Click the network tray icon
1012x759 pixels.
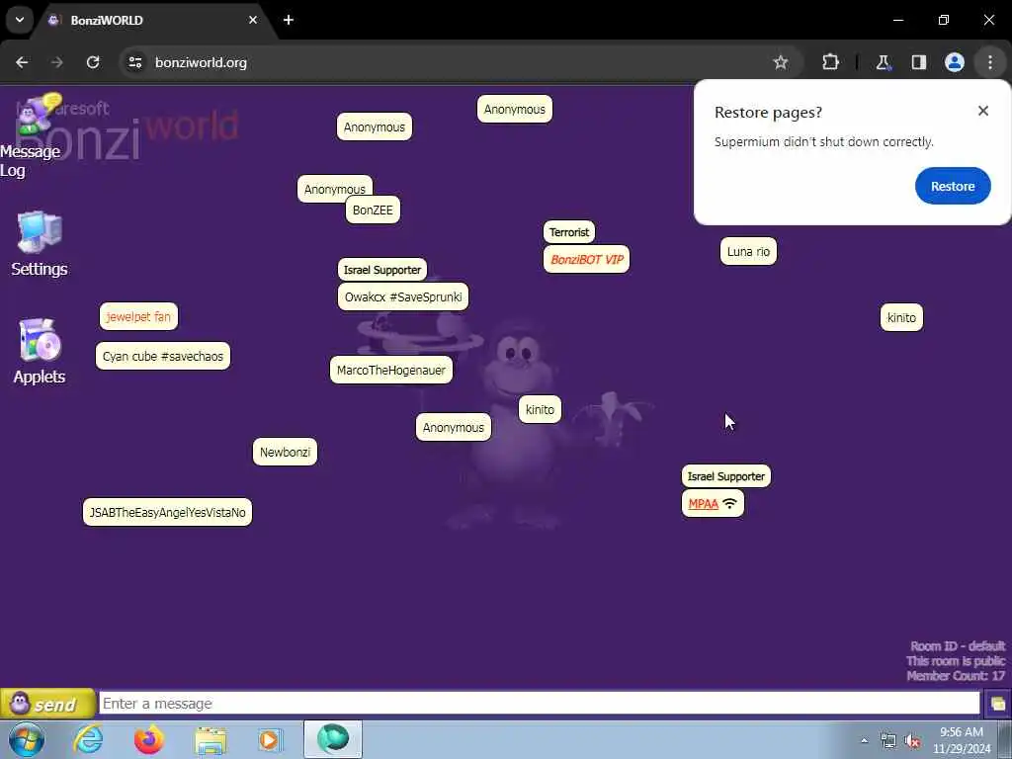click(888, 741)
